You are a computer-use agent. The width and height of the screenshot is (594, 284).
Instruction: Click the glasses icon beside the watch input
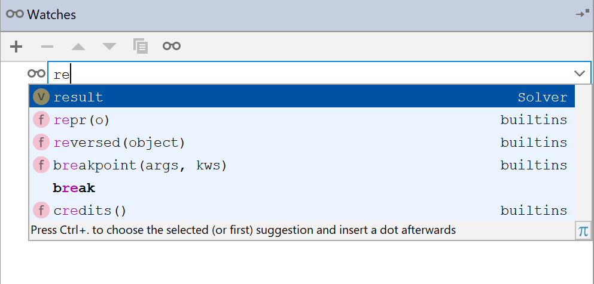tap(36, 73)
